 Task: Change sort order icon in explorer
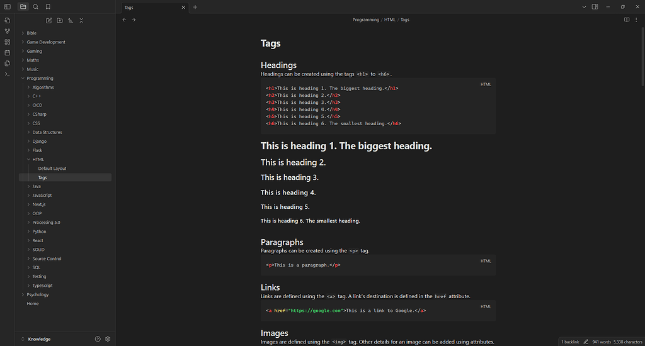click(71, 21)
